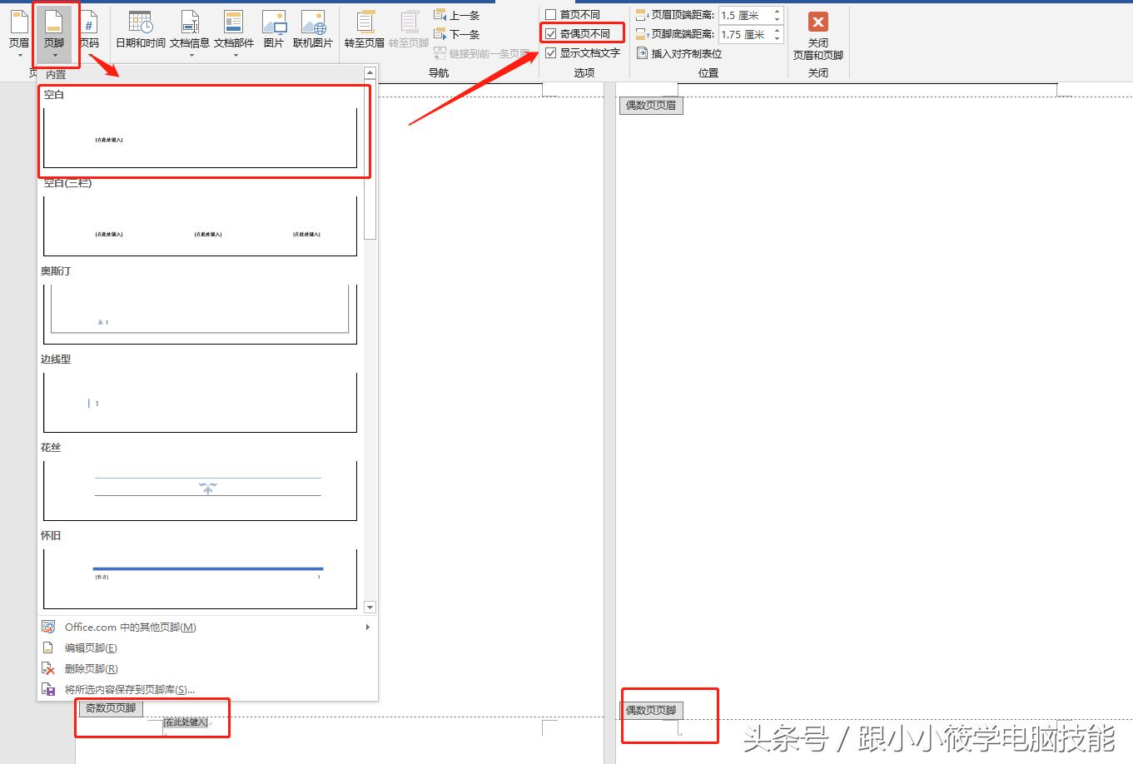1133x764 pixels.
Task: Disable 显示文档文字 to hide document text
Action: [551, 52]
